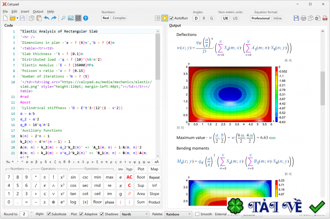Select the R angle unit option
This screenshot has width=330, height=219.
[x=204, y=18]
